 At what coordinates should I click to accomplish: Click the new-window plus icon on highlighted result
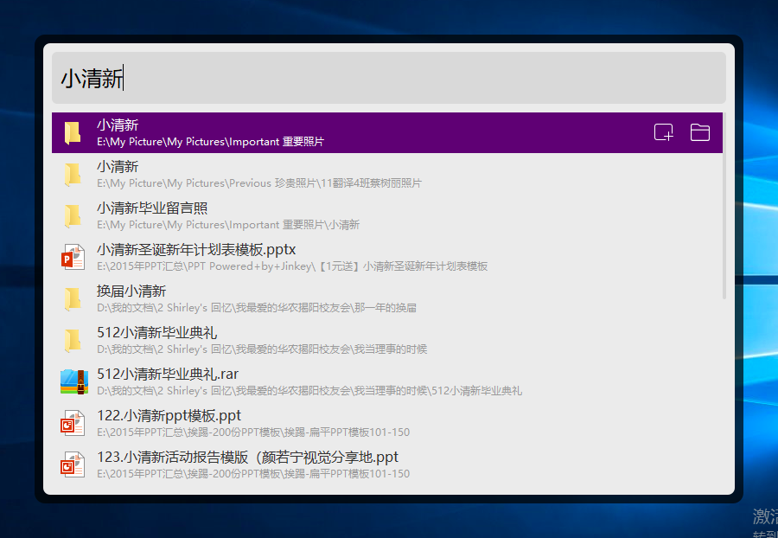(663, 132)
